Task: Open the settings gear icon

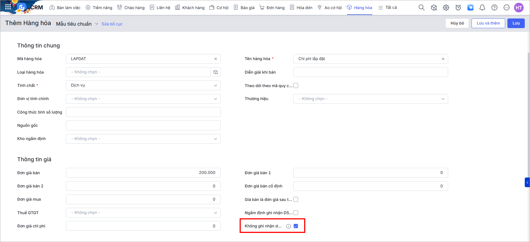Action: [x=446, y=7]
